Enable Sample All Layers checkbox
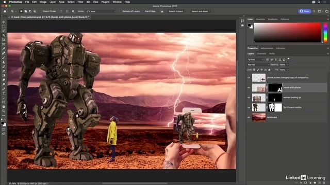This screenshot has width=330, height=185. pyautogui.click(x=121, y=11)
